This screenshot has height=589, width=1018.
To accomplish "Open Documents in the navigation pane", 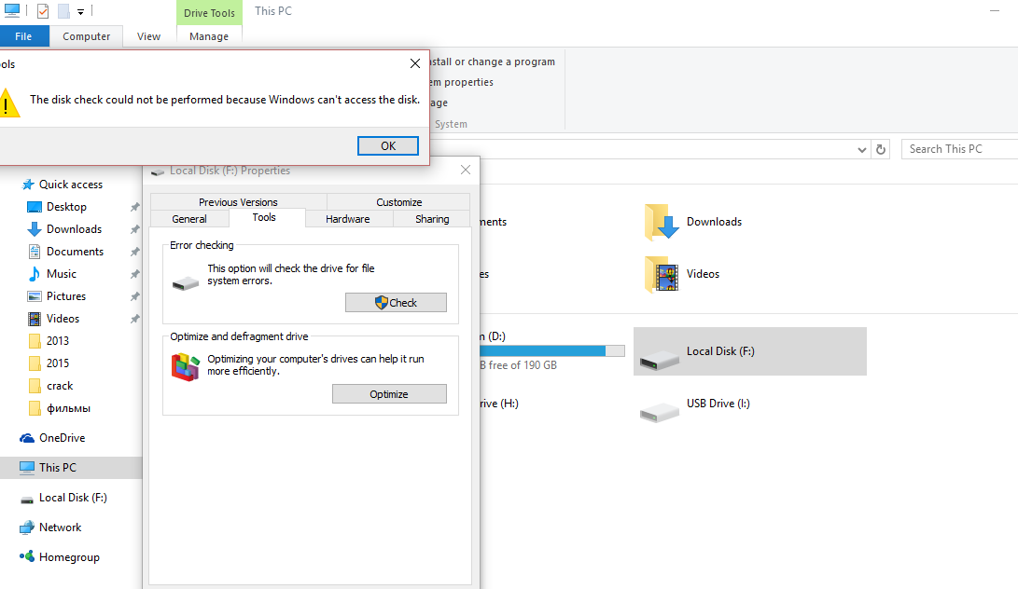I will point(75,252).
